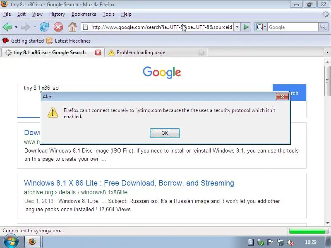Open the File menu
The image size is (331, 248).
[x=7, y=14]
